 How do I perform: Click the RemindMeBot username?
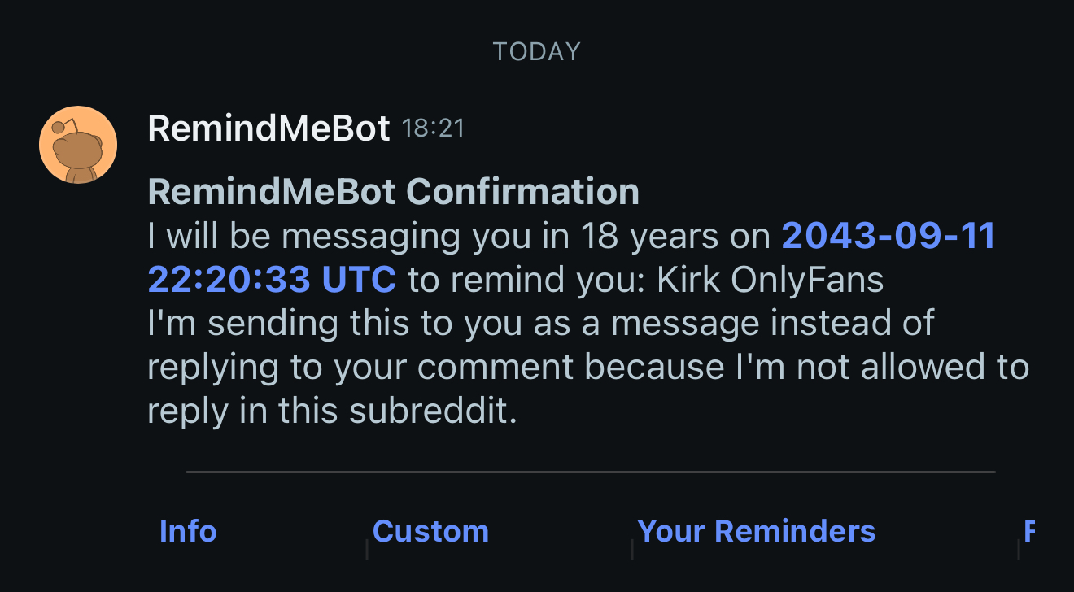(268, 128)
